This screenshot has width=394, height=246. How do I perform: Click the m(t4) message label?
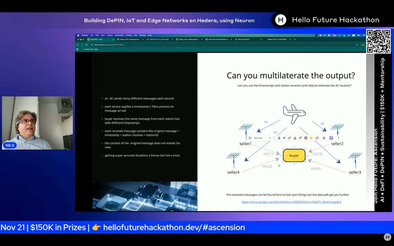point(316,169)
